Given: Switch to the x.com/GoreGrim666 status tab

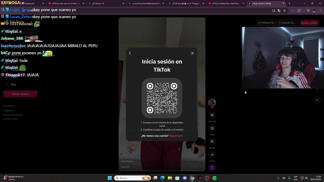Looking at the screenshot, I should 146,4.
